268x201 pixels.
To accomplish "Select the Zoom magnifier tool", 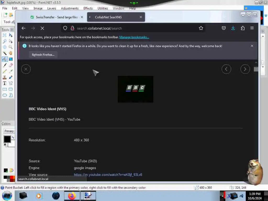I will (x=10, y=47).
